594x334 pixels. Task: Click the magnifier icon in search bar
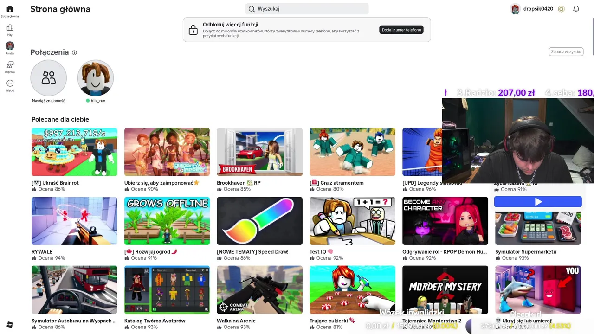coord(252,9)
